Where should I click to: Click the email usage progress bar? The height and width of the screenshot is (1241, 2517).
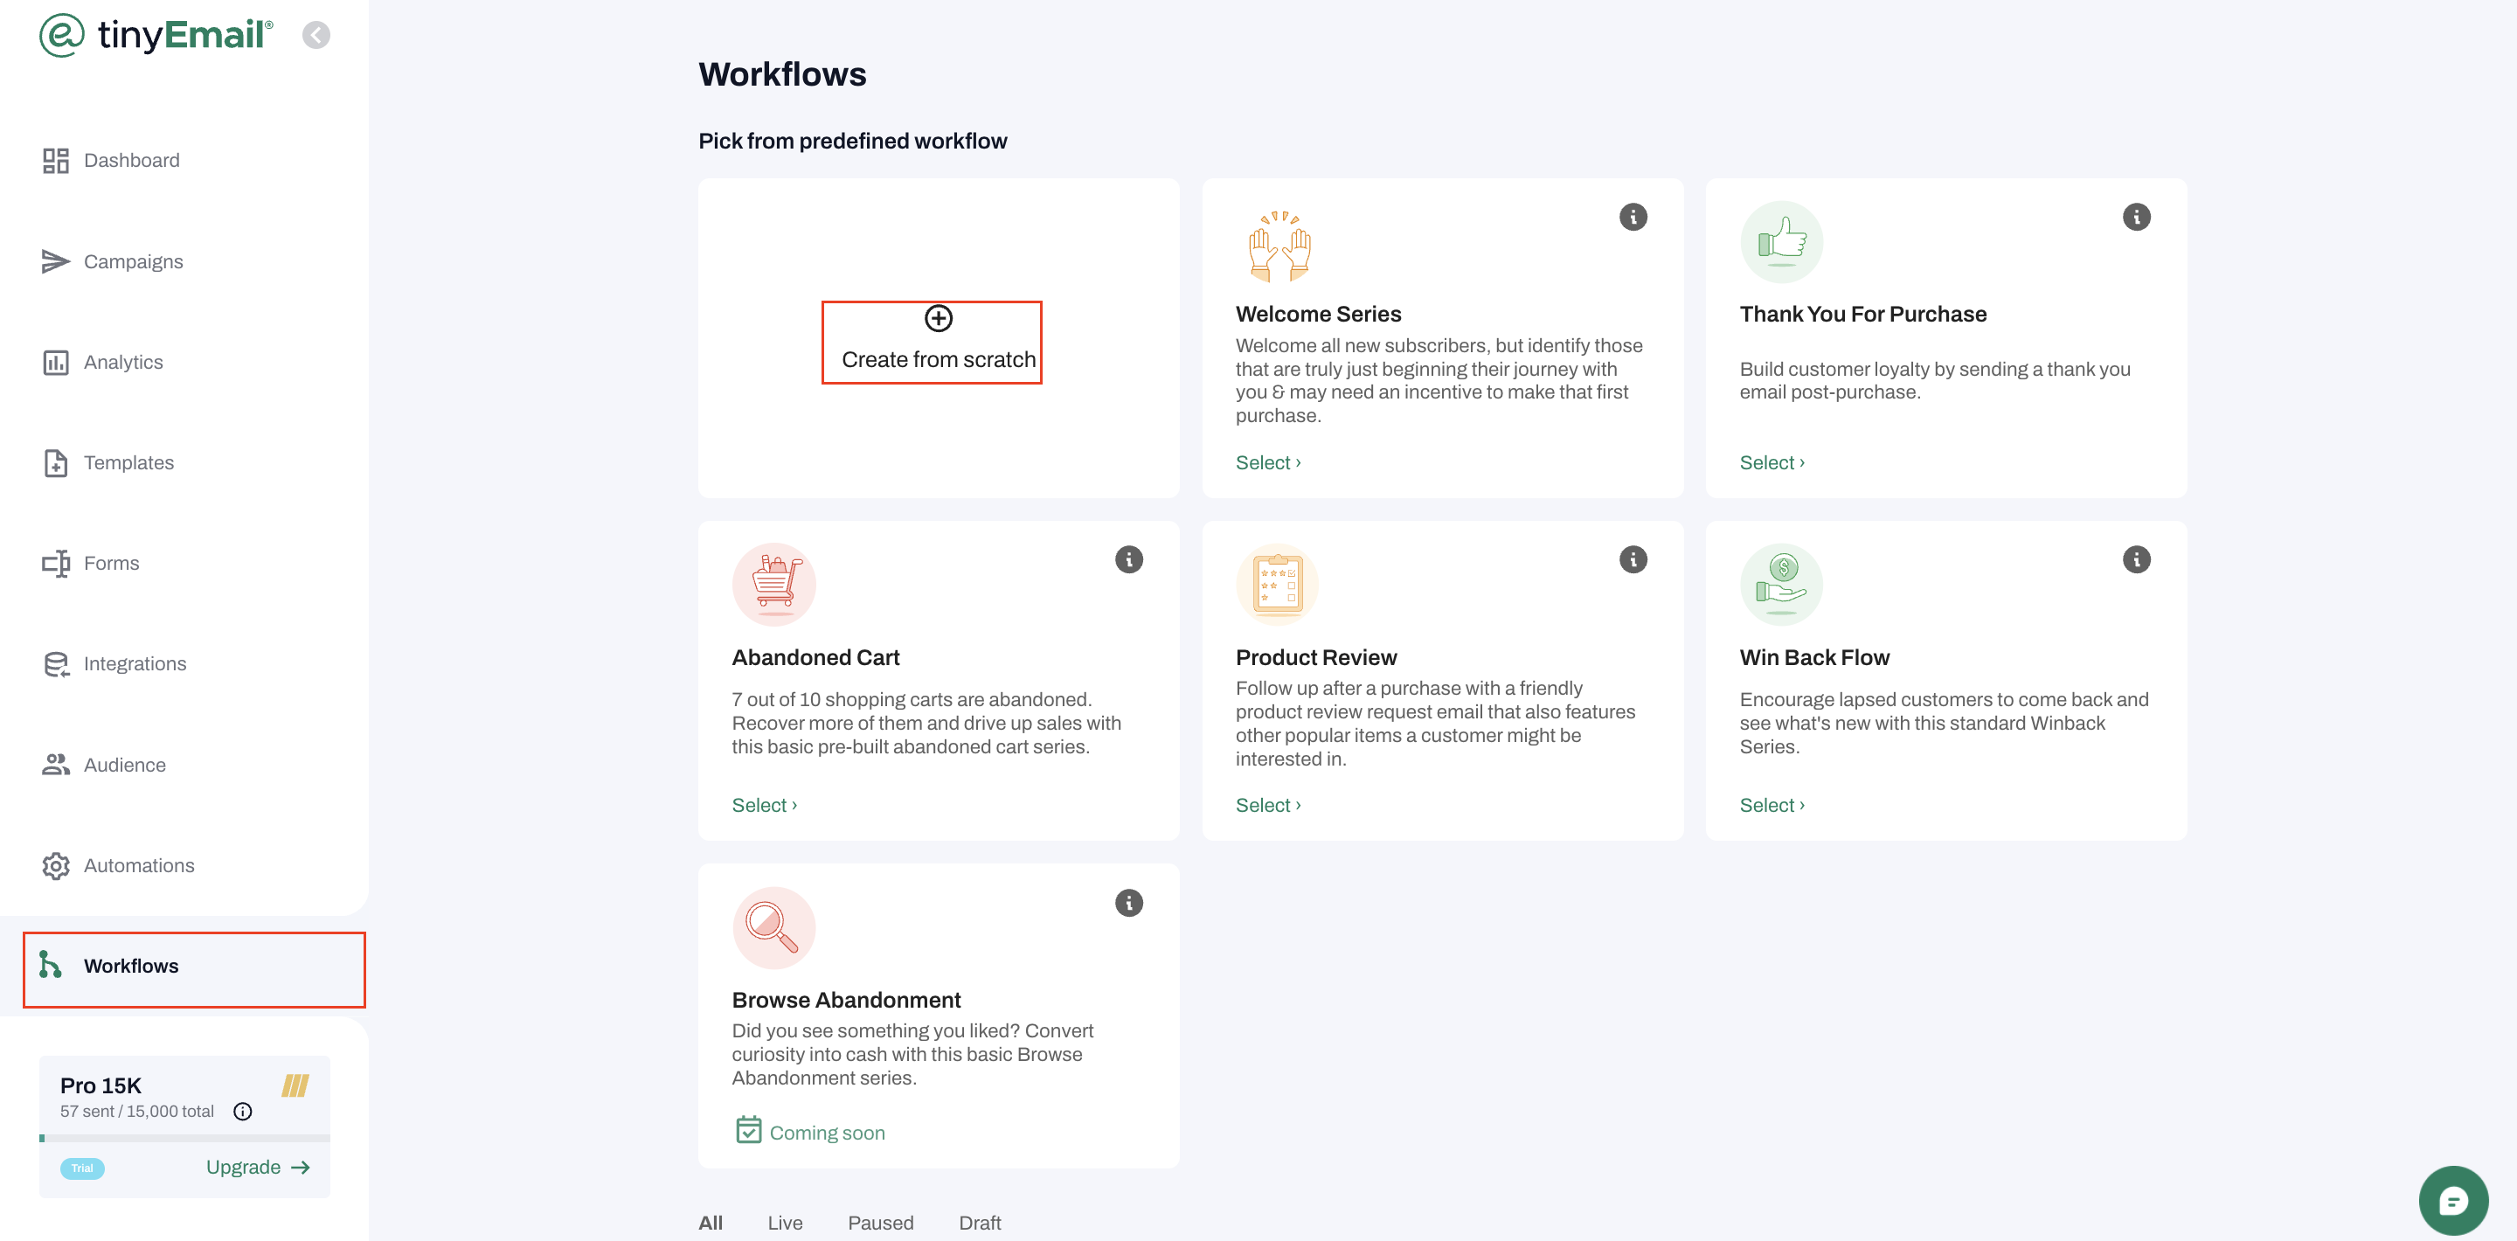(184, 1137)
